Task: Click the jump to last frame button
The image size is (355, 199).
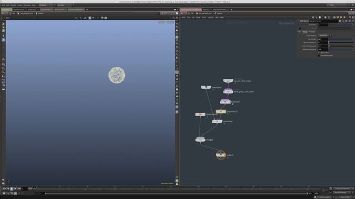Action: pyautogui.click(x=19, y=188)
